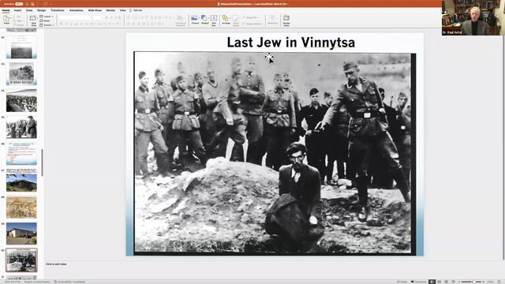Click the Dr. Rad Artal video tile
The width and height of the screenshot is (505, 284).
pos(473,17)
